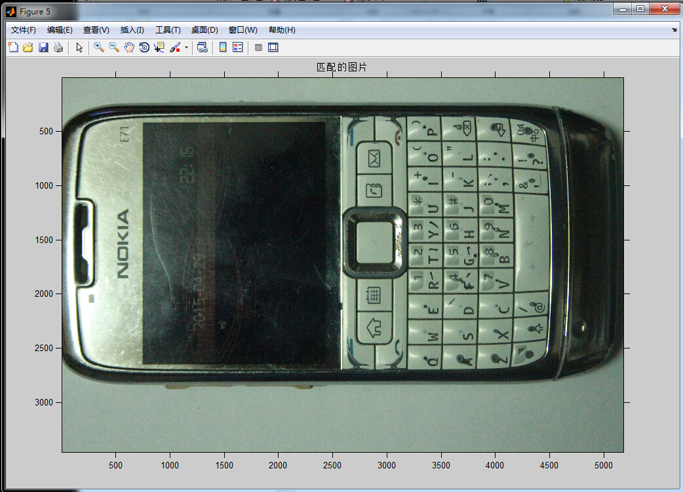This screenshot has height=492, width=683.
Task: Open the 文件(F) menu
Action: [x=24, y=30]
